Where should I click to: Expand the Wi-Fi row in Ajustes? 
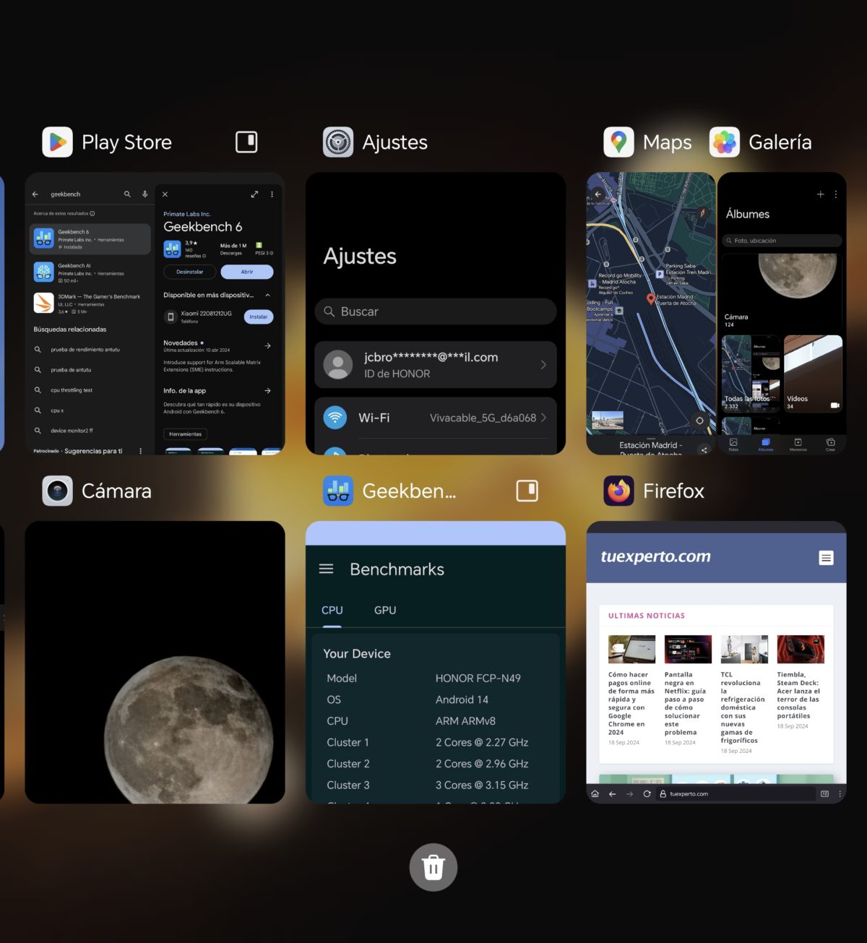pyautogui.click(x=543, y=418)
